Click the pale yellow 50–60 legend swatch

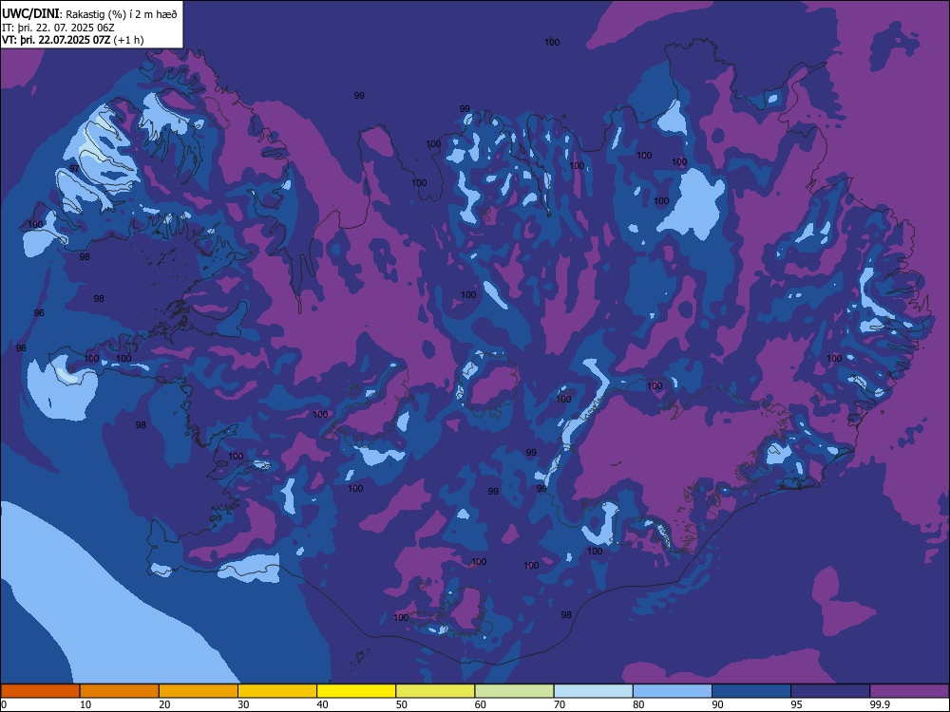(x=436, y=691)
